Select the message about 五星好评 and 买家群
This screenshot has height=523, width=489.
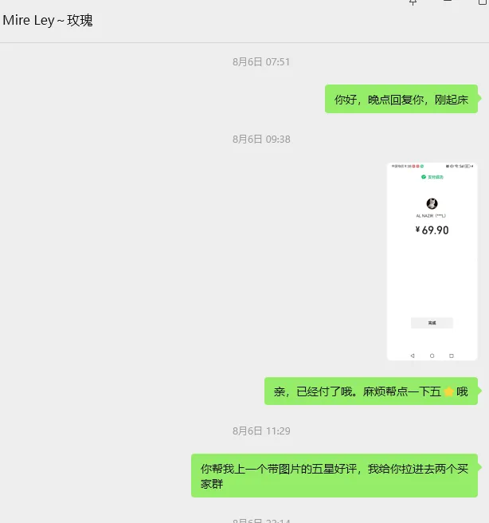pos(334,476)
